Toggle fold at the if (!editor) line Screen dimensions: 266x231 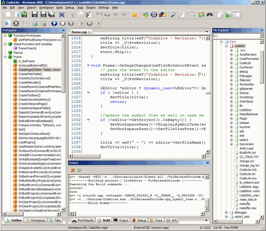tap(88, 93)
